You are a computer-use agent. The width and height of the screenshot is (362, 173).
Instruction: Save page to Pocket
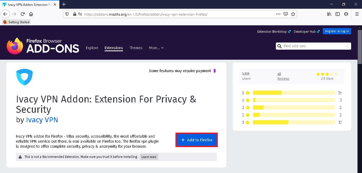286,14
